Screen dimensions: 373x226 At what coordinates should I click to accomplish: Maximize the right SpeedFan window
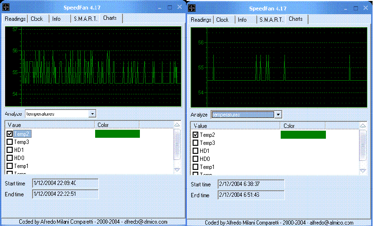(356, 8)
